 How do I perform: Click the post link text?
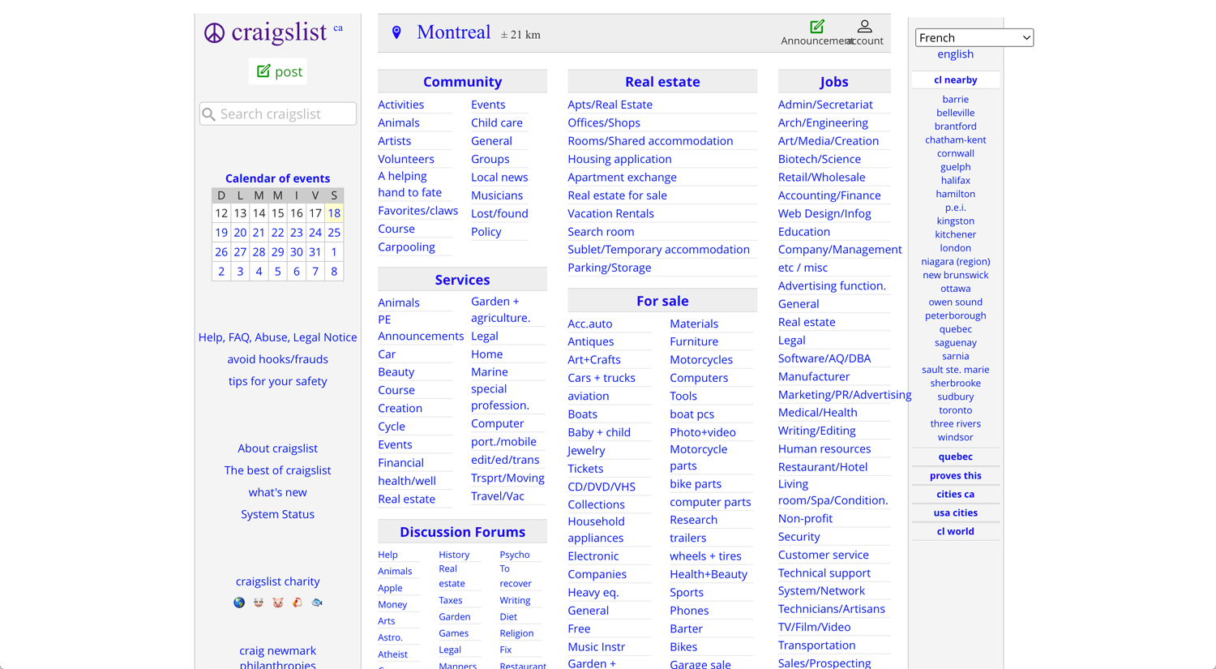[x=289, y=71]
